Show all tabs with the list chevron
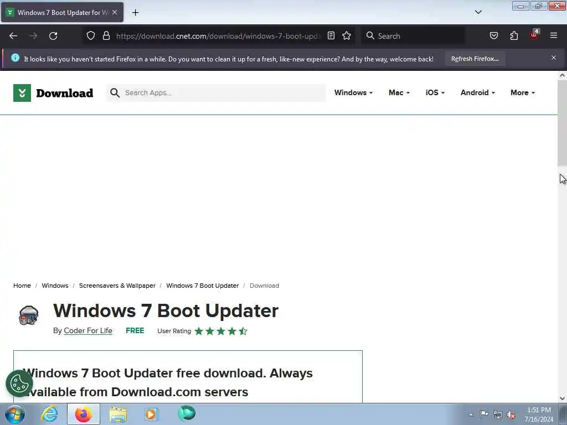This screenshot has height=425, width=567. [478, 12]
